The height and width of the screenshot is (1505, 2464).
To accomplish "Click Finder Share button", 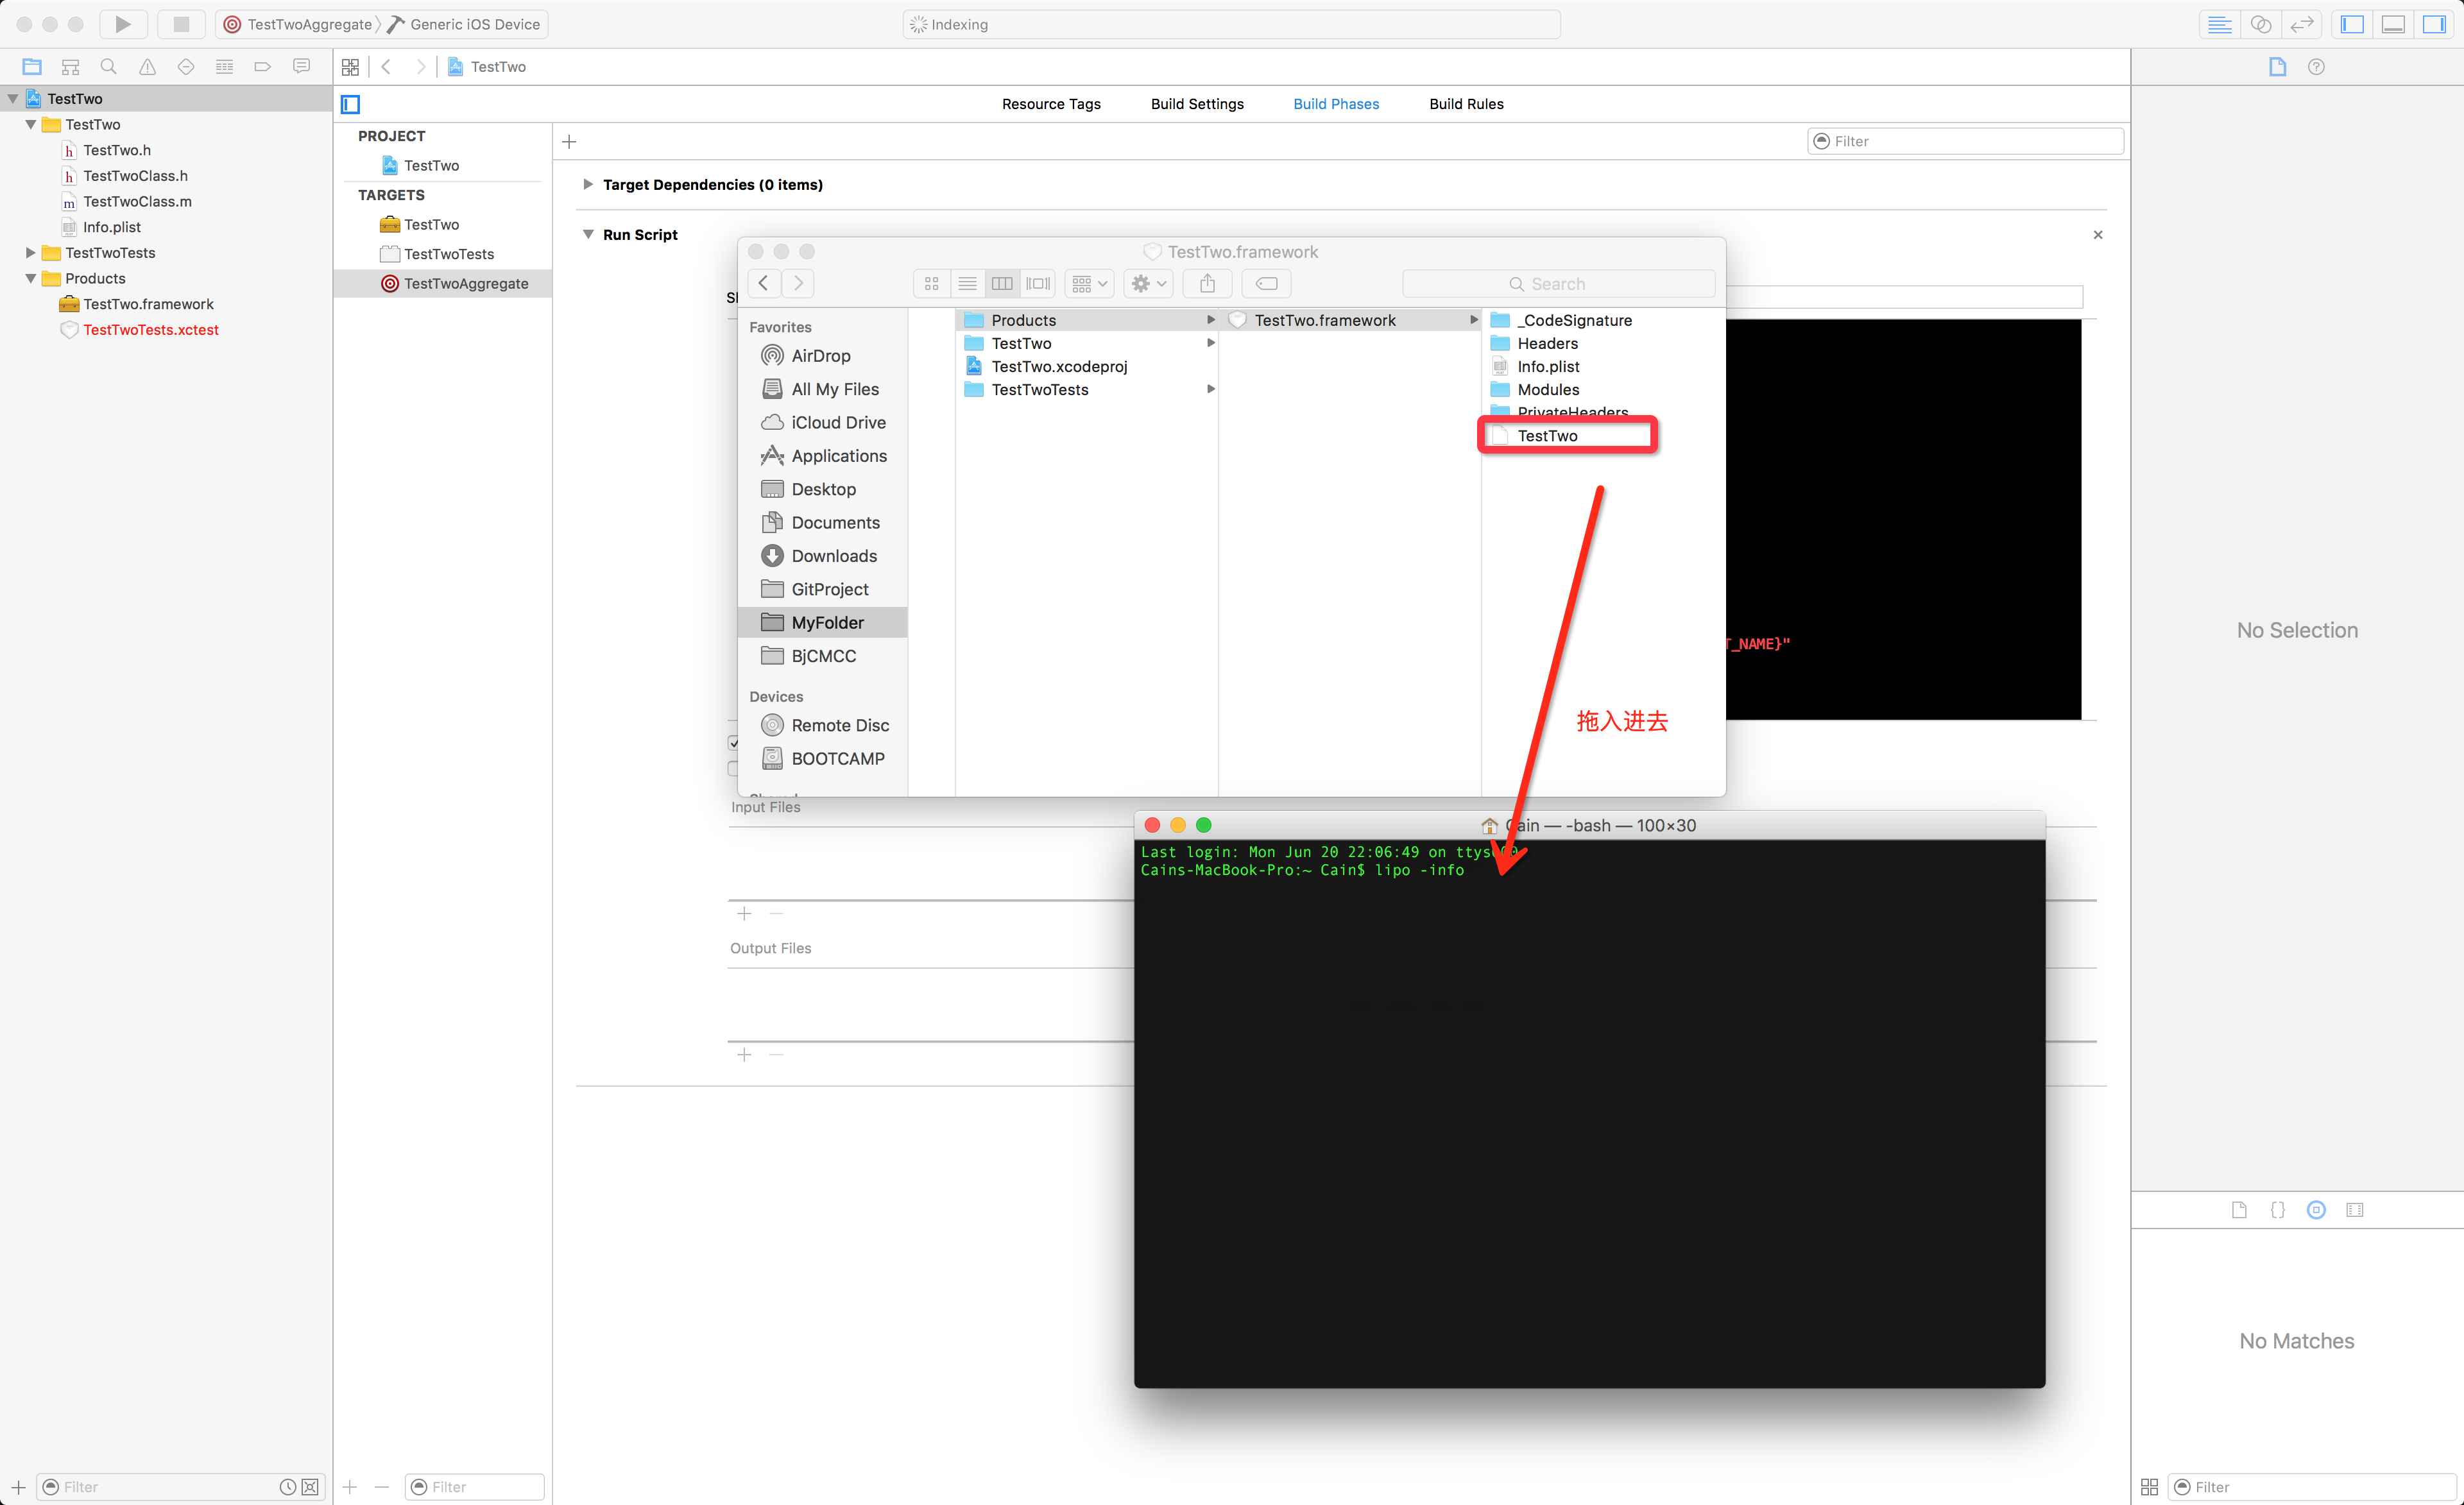I will [x=1208, y=284].
